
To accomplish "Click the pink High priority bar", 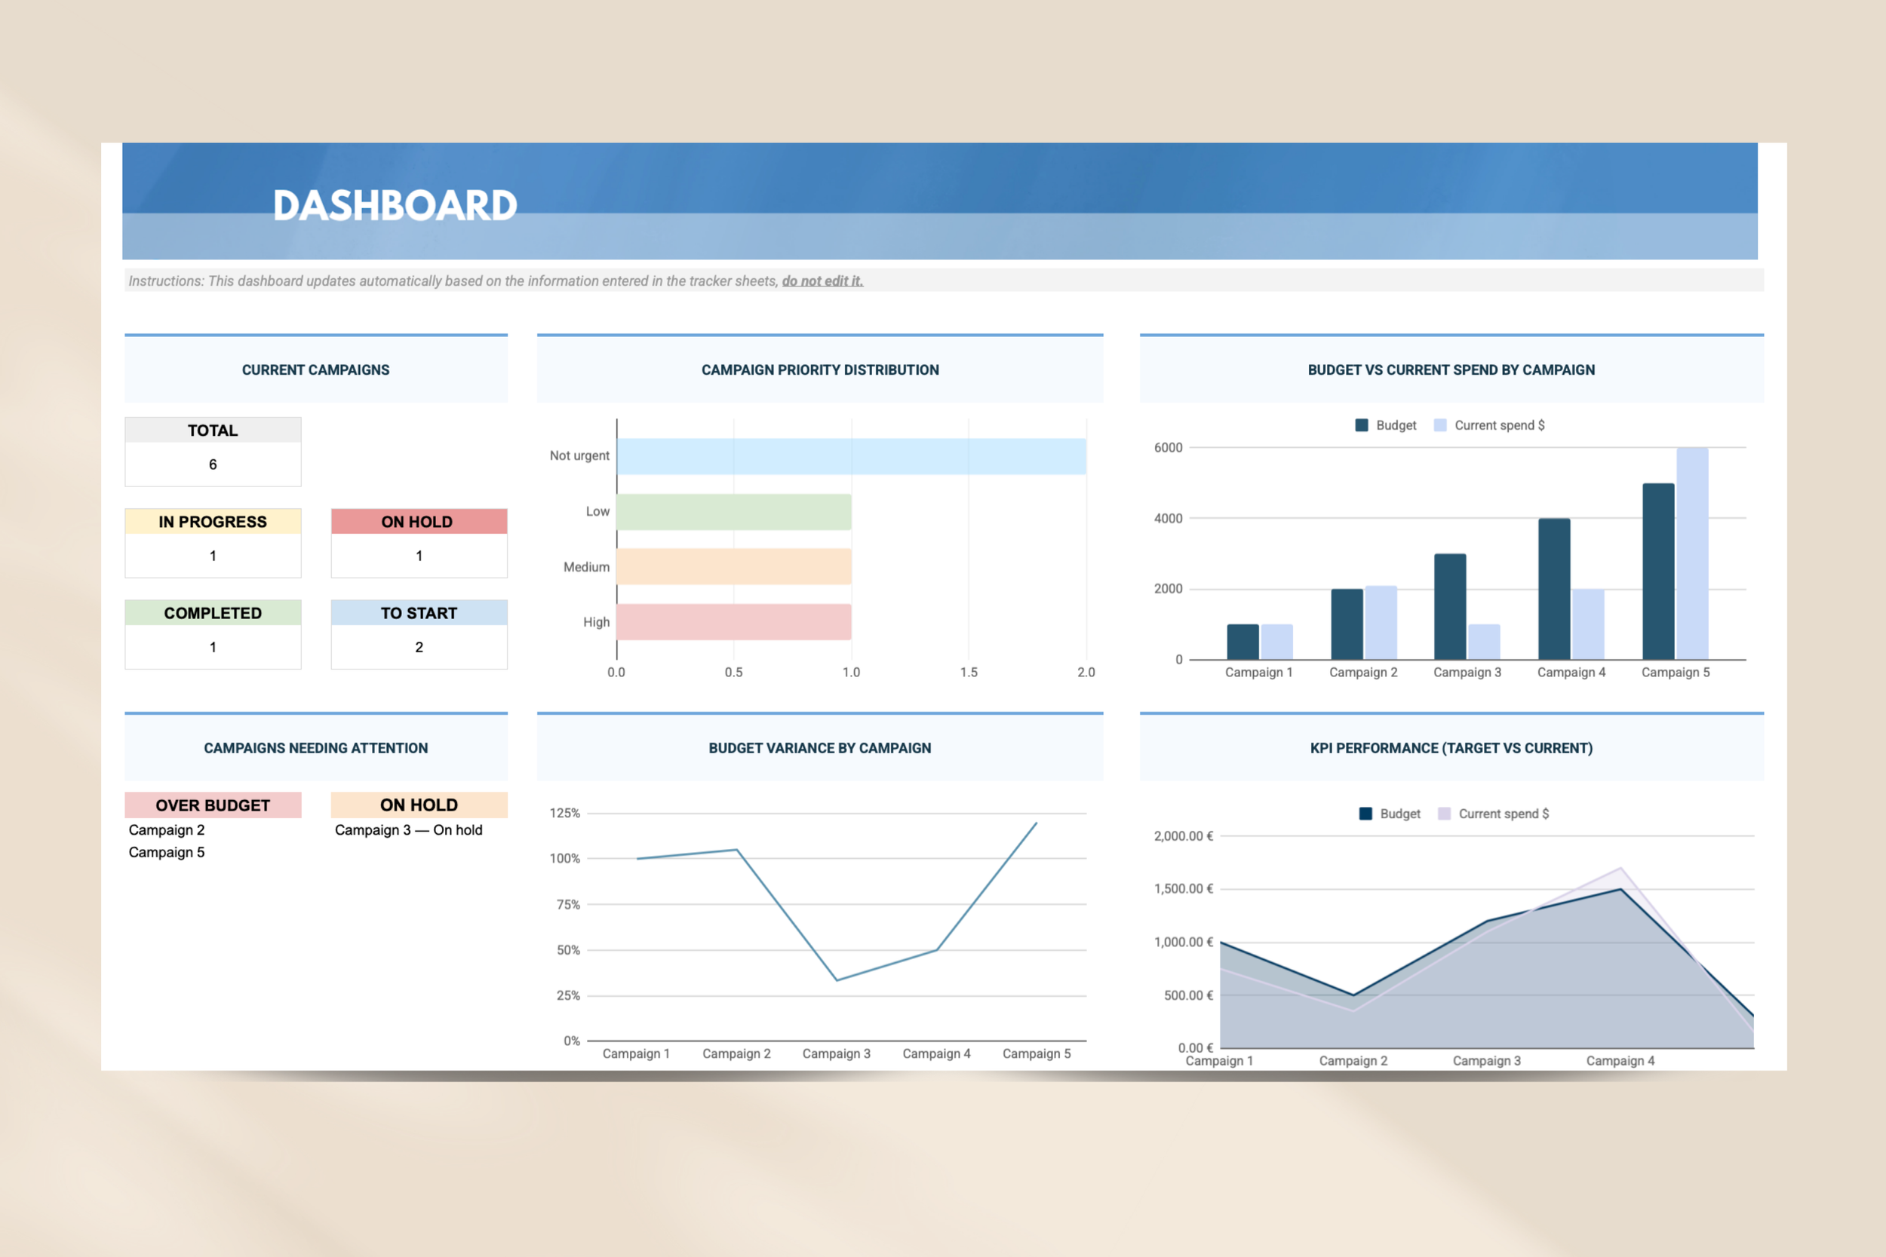I will click(x=734, y=622).
